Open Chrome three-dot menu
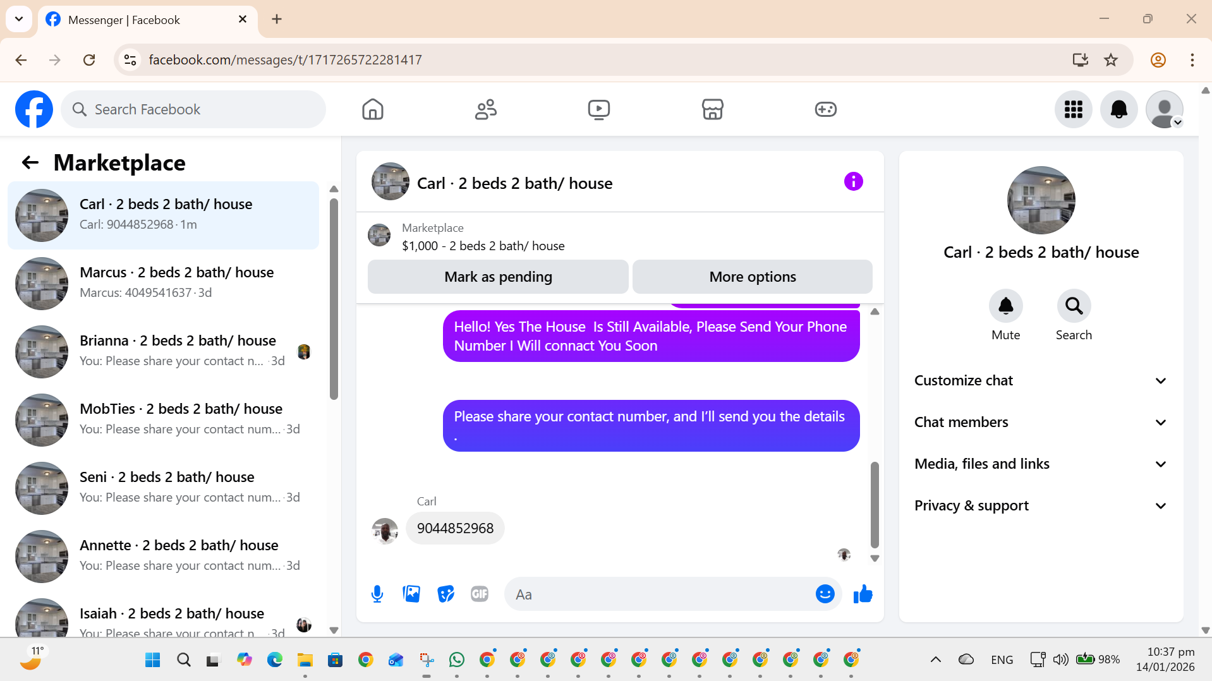1212x681 pixels. coord(1192,59)
